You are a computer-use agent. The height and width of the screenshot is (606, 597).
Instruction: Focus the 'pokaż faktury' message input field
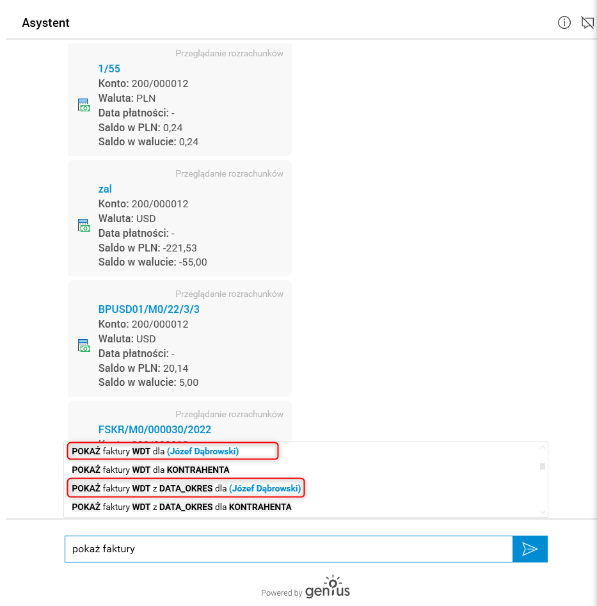click(x=288, y=549)
